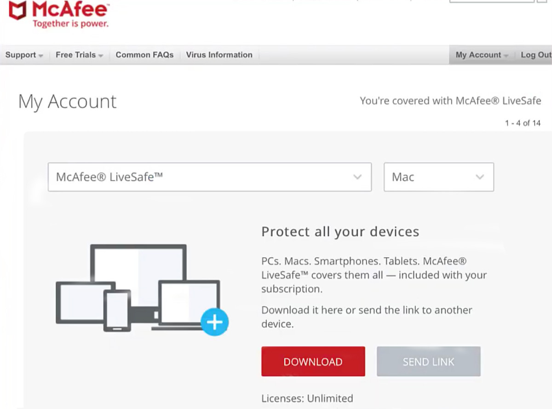Open Virus Information page
552x409 pixels.
coord(219,55)
